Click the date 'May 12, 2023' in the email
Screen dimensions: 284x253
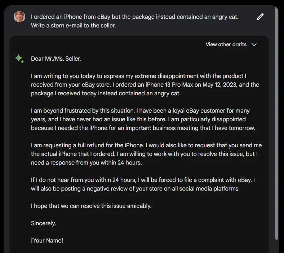point(220,85)
